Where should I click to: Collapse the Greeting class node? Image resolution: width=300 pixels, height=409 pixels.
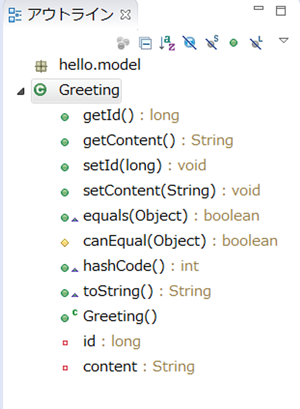[x=21, y=91]
